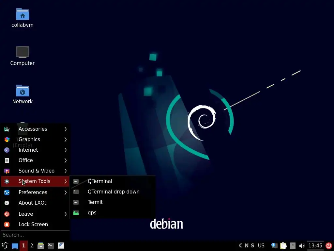The width and height of the screenshot is (334, 251).
Task: Launch terminal from panel quicklaunch
Action: pyautogui.click(x=51, y=246)
